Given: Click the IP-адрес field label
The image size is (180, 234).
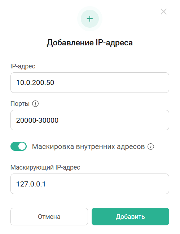Looking at the screenshot, I should tap(23, 66).
